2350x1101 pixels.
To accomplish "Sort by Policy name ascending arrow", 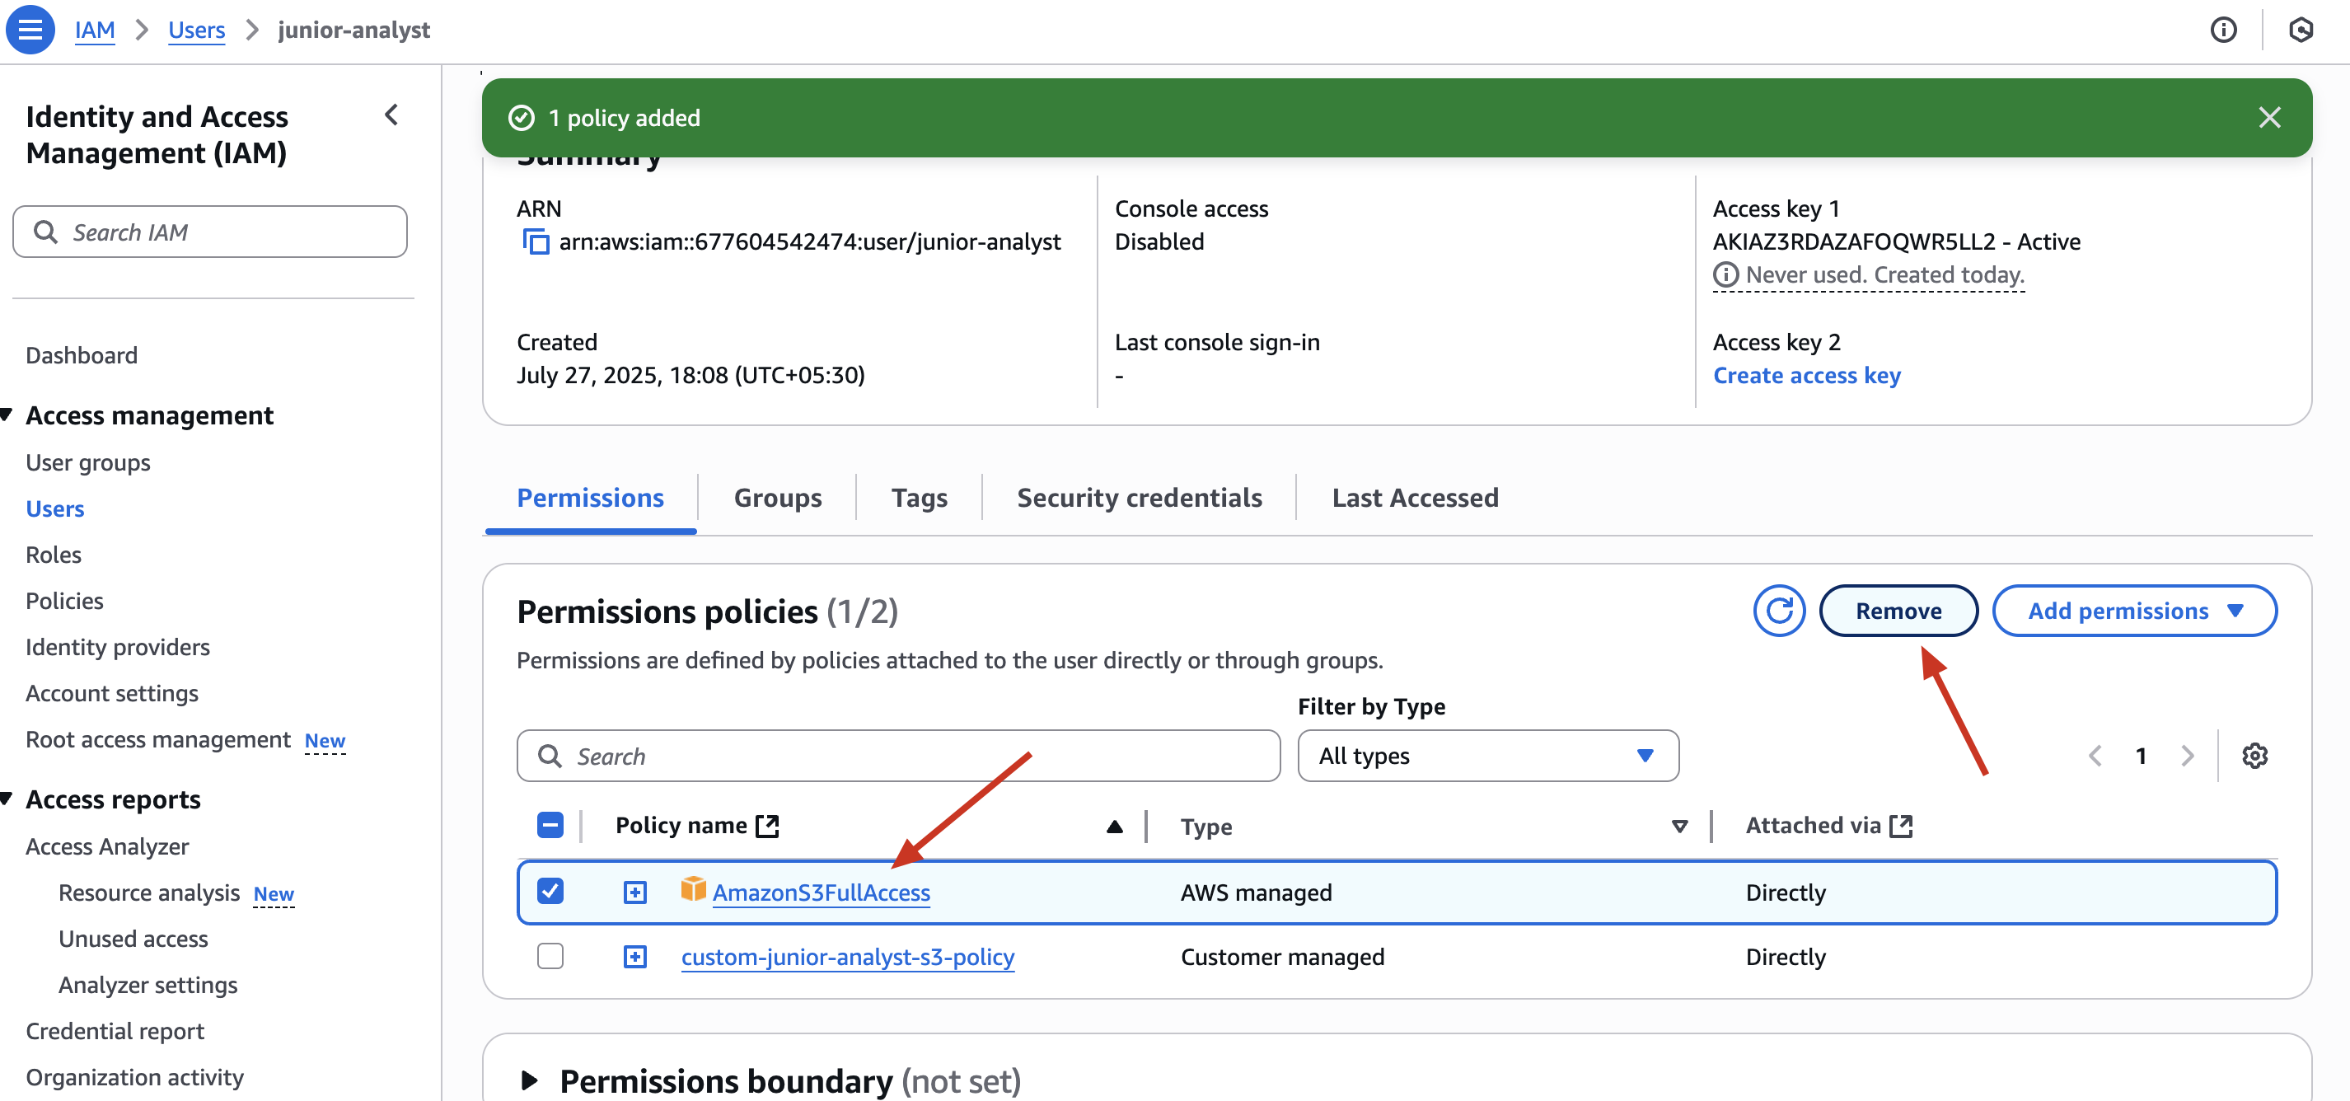I will tap(1114, 827).
